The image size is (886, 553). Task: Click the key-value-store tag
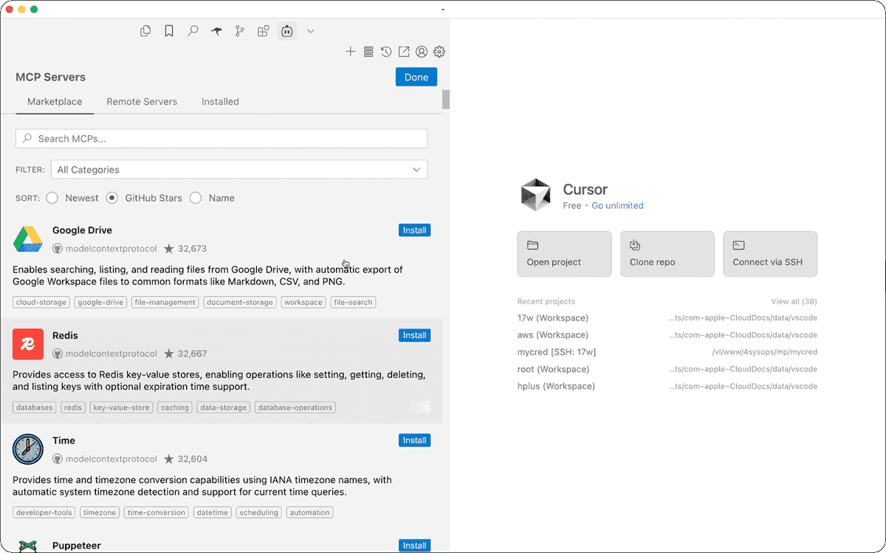[122, 407]
